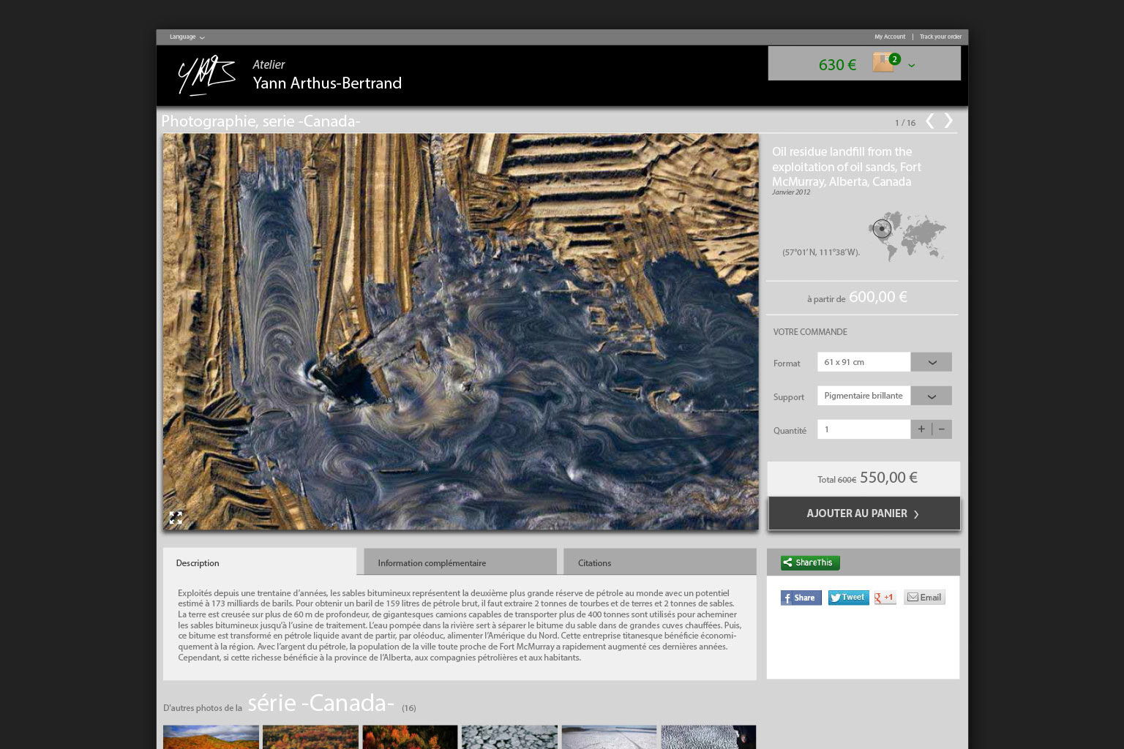Go to next photo arrow
The image size is (1124, 749).
click(x=948, y=121)
